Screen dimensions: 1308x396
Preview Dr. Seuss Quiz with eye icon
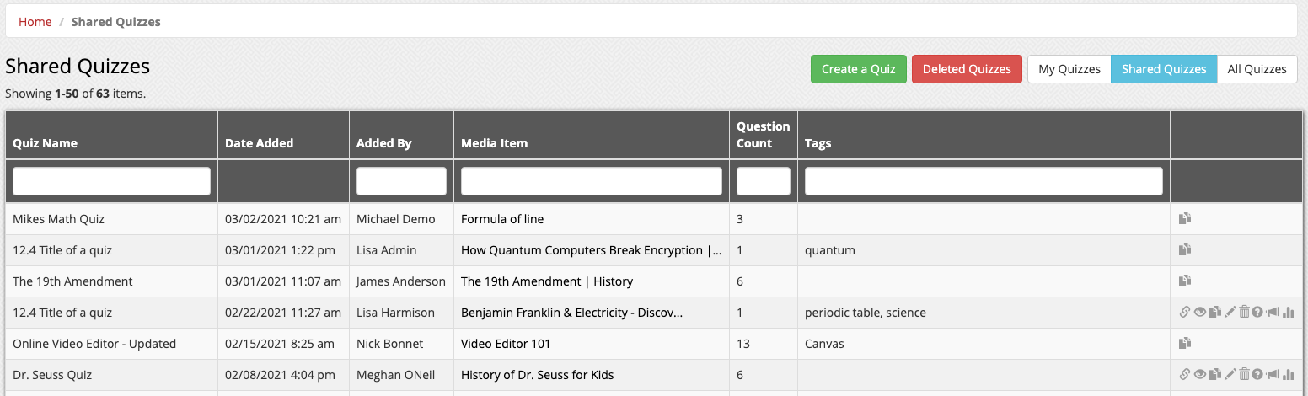click(1200, 375)
